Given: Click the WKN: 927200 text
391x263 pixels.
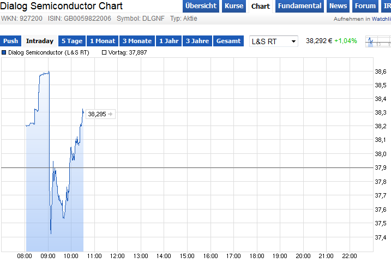Looking at the screenshot, I should (x=22, y=19).
